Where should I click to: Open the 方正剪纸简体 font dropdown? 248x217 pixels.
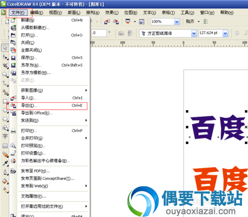coord(194,34)
